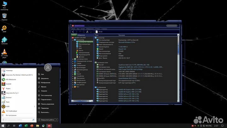Open the Файл menu in AIDA64

pyautogui.click(x=73, y=29)
